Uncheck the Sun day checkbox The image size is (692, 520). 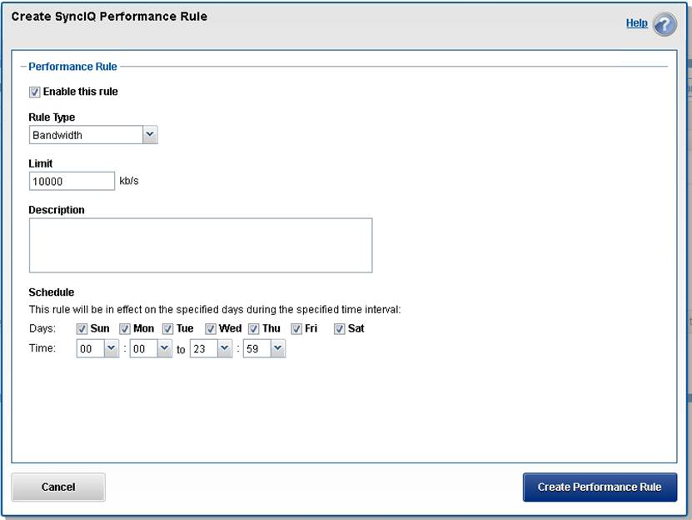[82, 329]
